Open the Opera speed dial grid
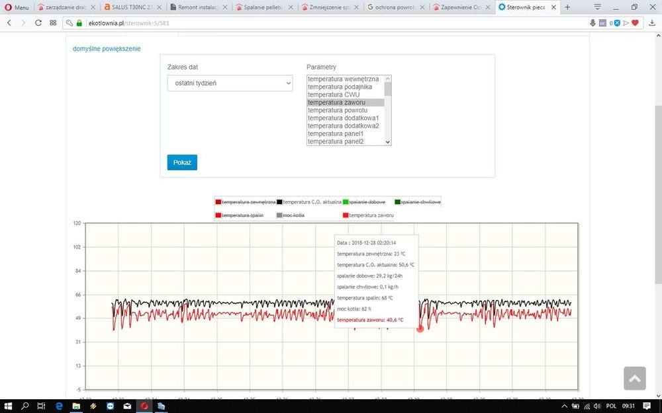Screen dimensions: 662x413 point(53,22)
